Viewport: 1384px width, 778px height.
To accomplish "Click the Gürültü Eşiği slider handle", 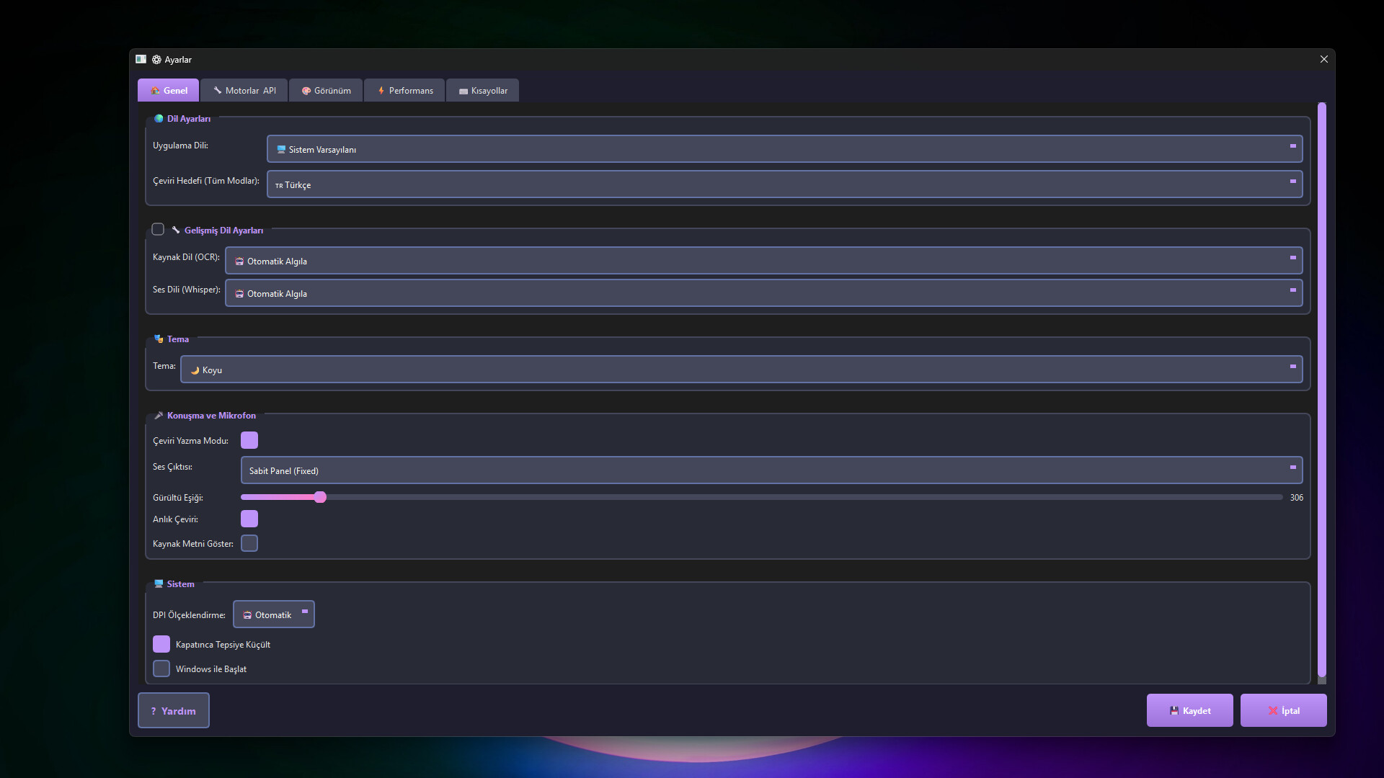I will point(321,497).
